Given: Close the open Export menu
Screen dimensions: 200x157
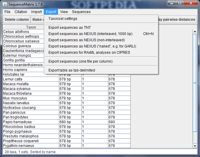Looking at the screenshot, I should [51, 12].
